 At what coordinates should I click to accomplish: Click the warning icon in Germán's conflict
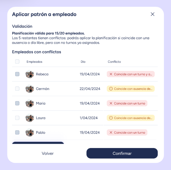111,89
